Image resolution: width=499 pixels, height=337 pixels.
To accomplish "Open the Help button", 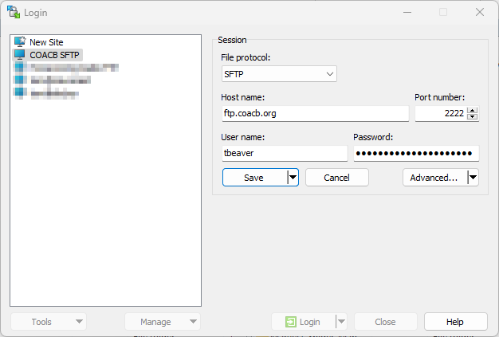I will pyautogui.click(x=455, y=322).
